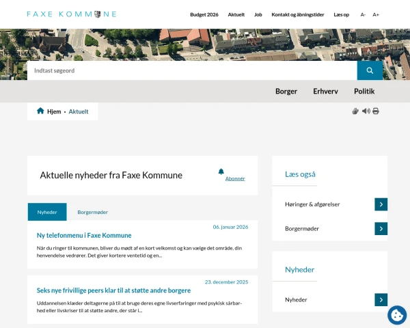Open arrow next to Høringer & afgørelser
The height and width of the screenshot is (328, 410).
click(x=381, y=204)
